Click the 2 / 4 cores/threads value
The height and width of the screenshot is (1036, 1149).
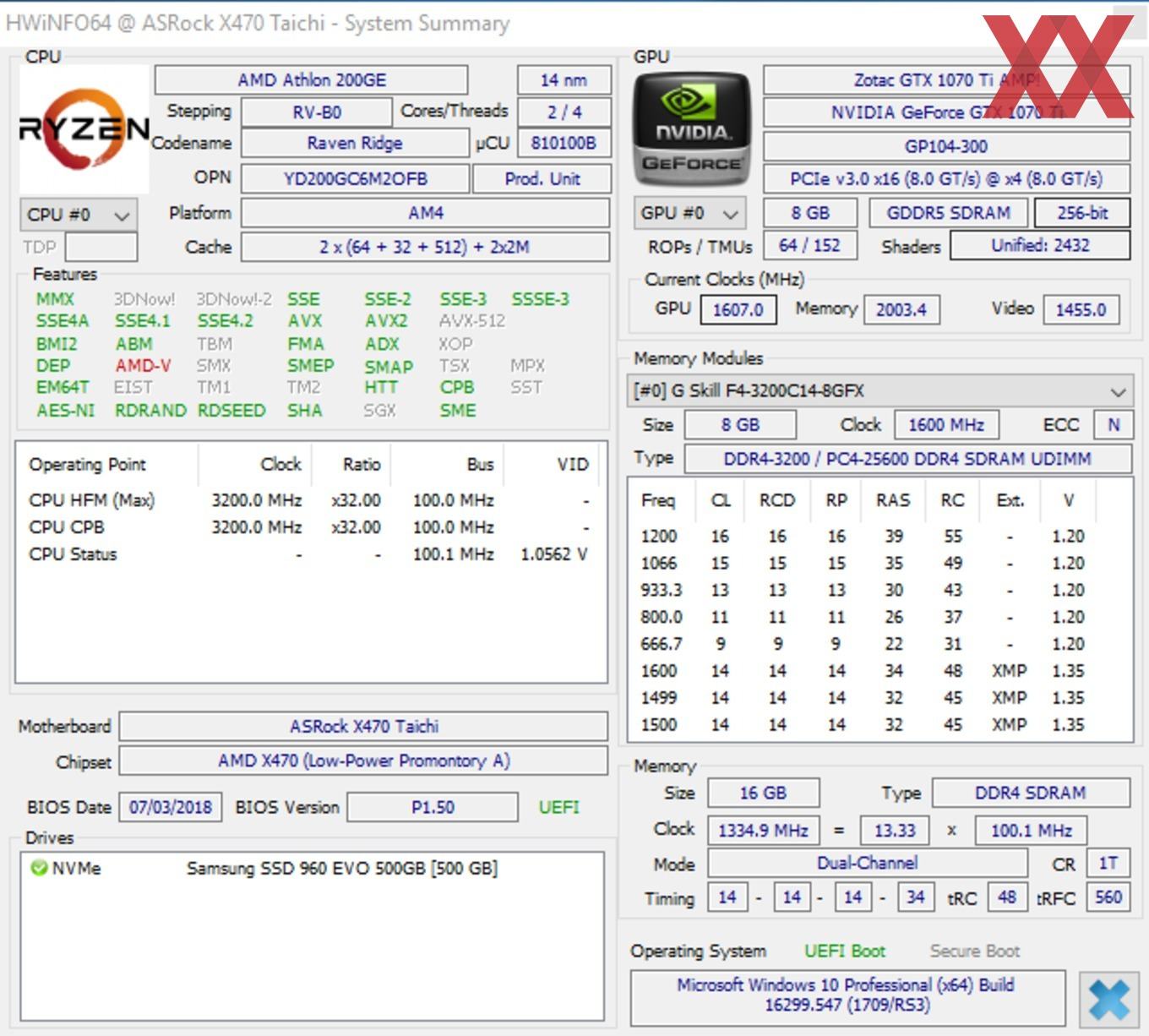click(564, 112)
